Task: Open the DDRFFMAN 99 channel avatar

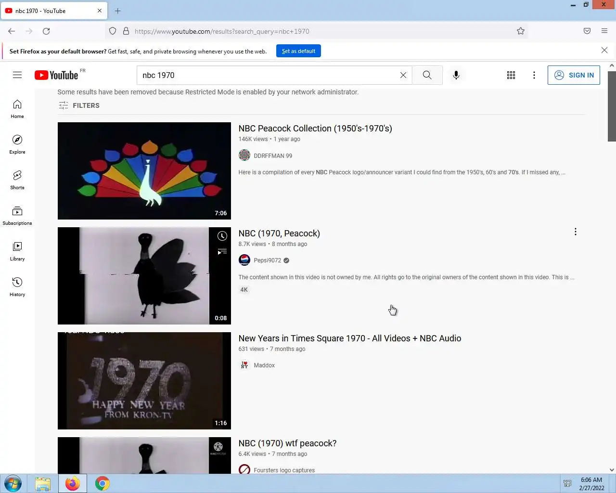Action: (244, 155)
